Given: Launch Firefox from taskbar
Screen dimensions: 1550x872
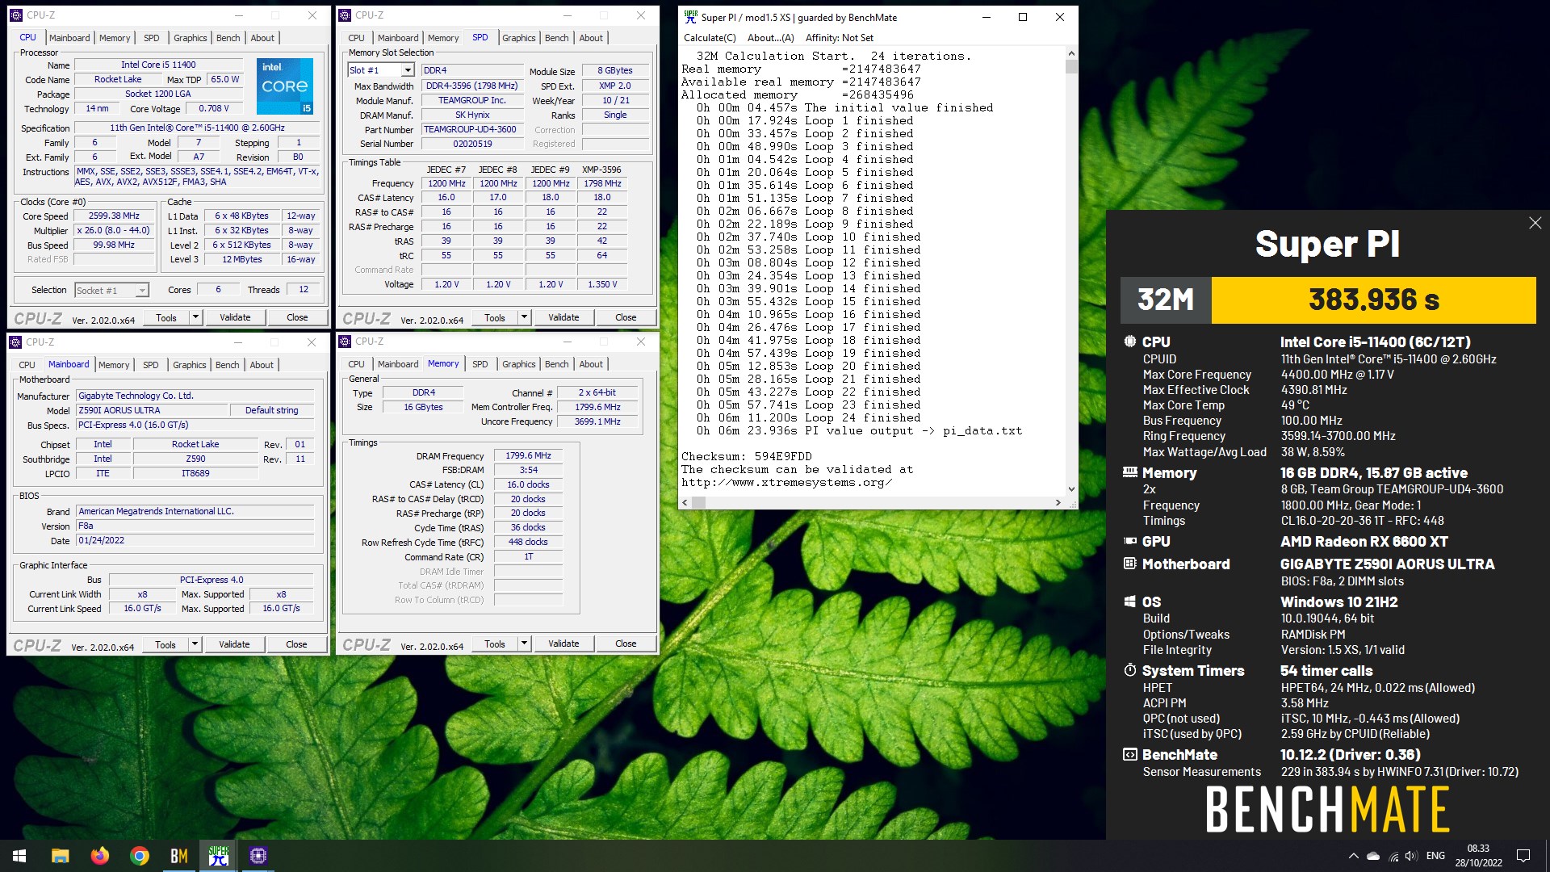Looking at the screenshot, I should [99, 856].
